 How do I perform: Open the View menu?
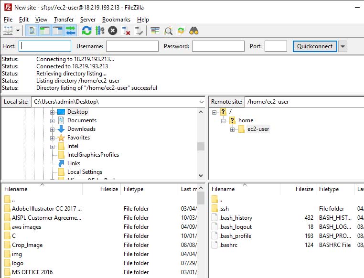click(x=41, y=20)
